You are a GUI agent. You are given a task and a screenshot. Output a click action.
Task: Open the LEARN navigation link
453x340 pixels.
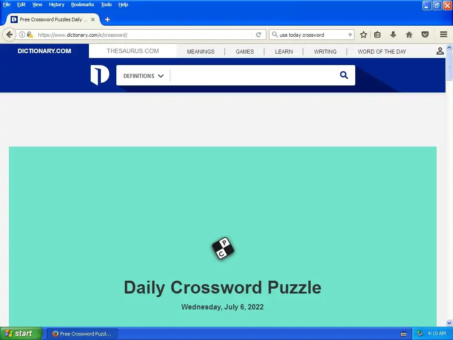pos(284,51)
